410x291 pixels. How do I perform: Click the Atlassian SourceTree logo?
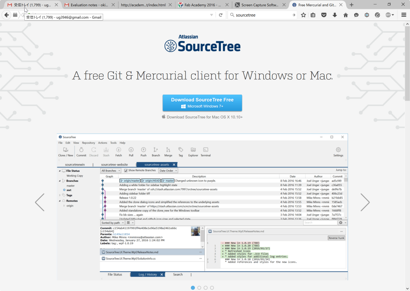click(203, 44)
